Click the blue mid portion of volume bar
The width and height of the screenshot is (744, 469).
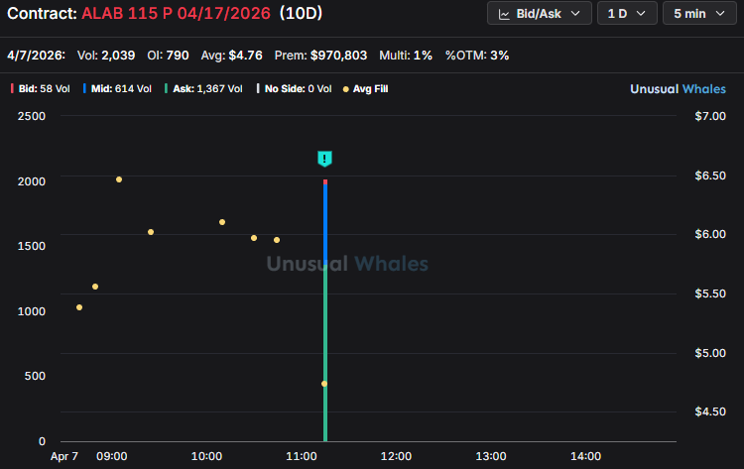325,227
